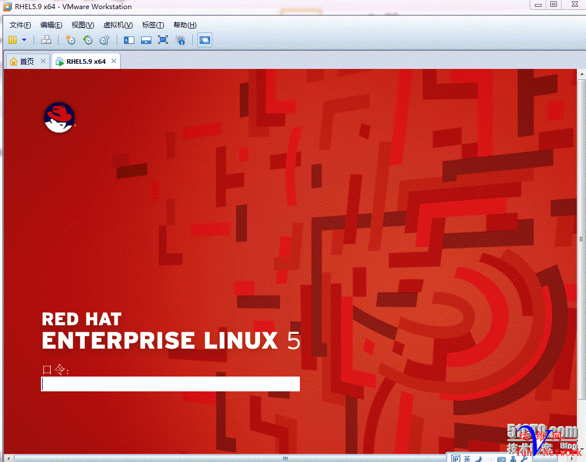
Task: Click the vertical scrollbar up arrow
Action: 582,75
